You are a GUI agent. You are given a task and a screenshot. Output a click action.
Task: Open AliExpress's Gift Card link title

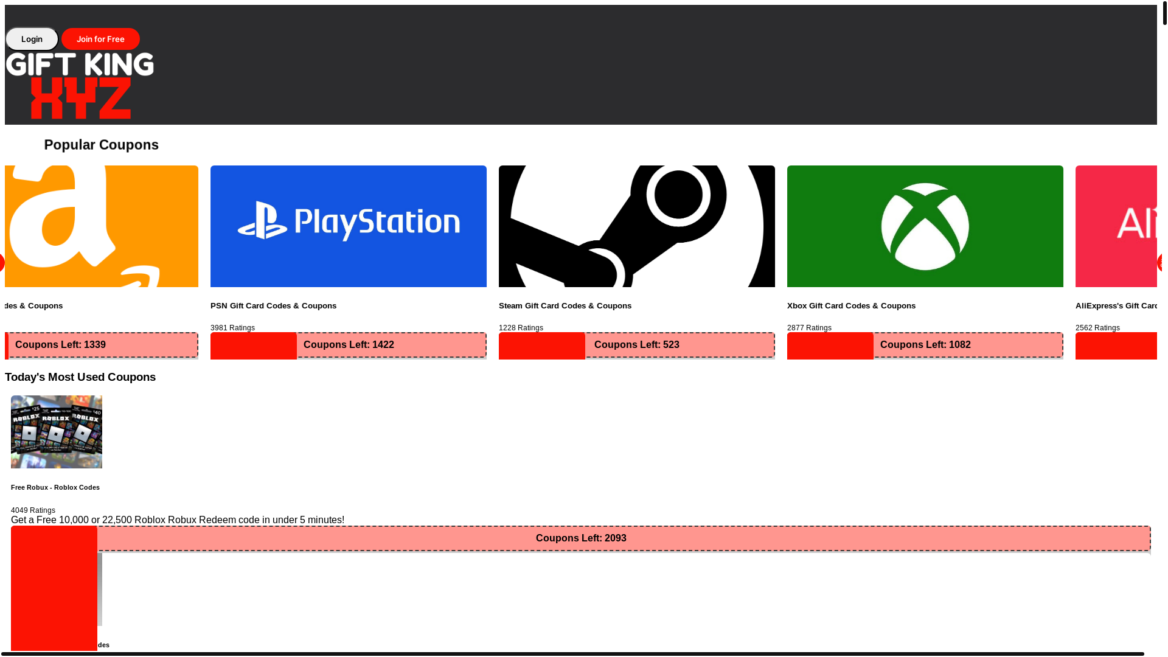(x=1116, y=306)
